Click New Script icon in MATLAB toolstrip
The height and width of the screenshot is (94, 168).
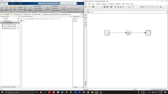tap(2, 8)
